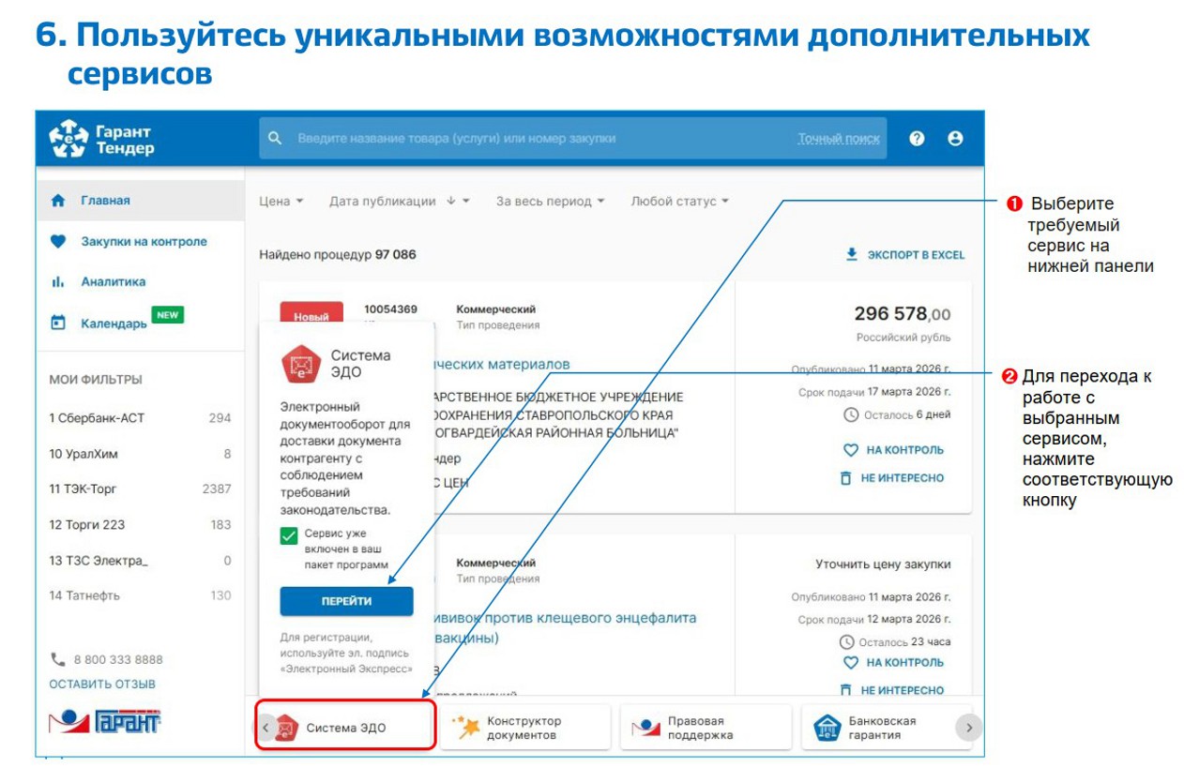
Task: Click the help question mark icon
Action: 917,139
